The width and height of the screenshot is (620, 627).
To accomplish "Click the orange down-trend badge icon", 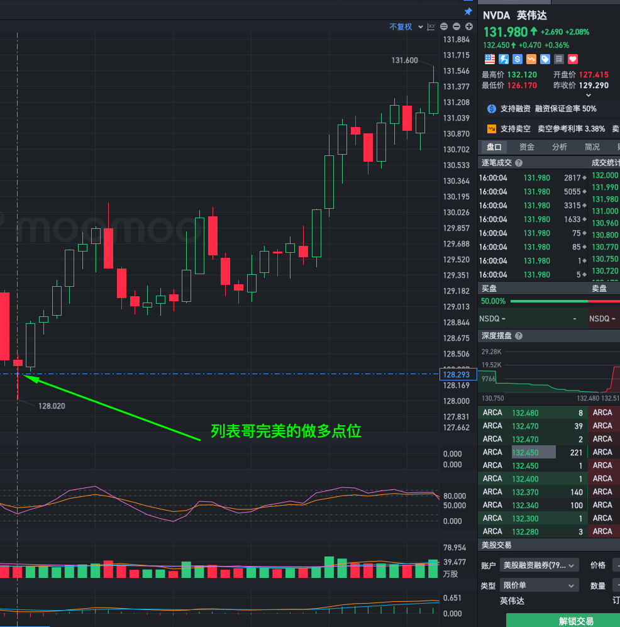I will click(531, 59).
